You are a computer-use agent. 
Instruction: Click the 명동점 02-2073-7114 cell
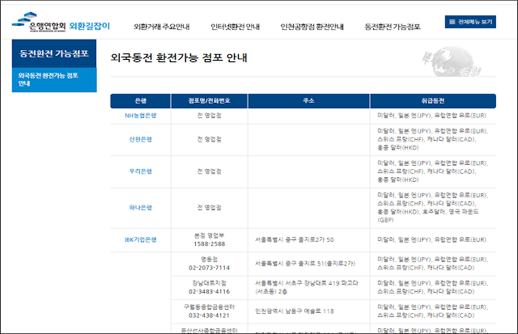[x=209, y=264]
